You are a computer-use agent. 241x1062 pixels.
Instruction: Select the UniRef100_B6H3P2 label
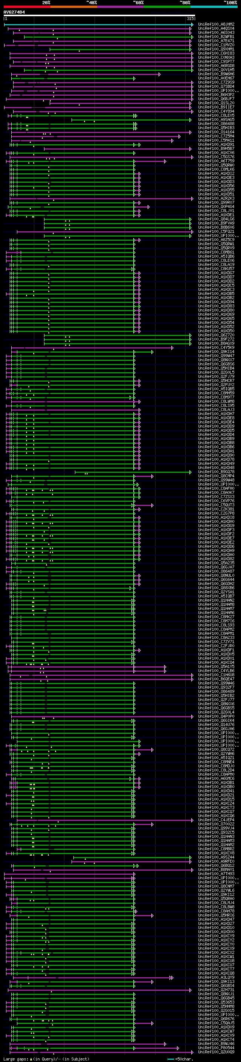click(216, 95)
